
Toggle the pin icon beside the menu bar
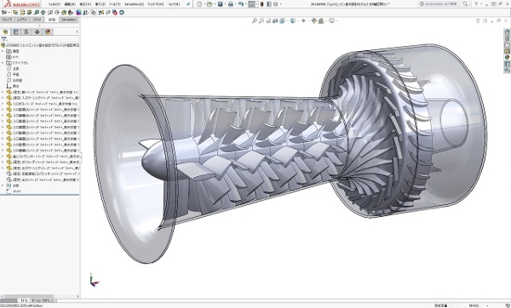(x=188, y=4)
